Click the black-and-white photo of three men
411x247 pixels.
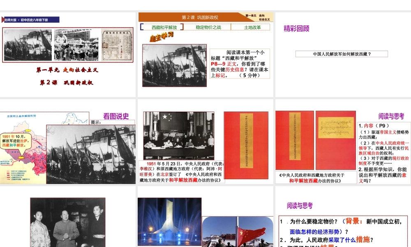(x=68, y=222)
